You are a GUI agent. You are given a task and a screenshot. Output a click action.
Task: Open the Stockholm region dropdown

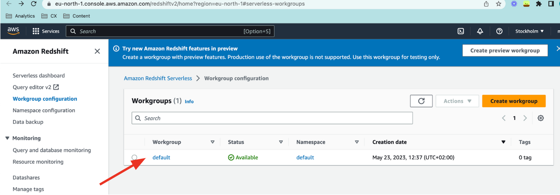coord(529,31)
